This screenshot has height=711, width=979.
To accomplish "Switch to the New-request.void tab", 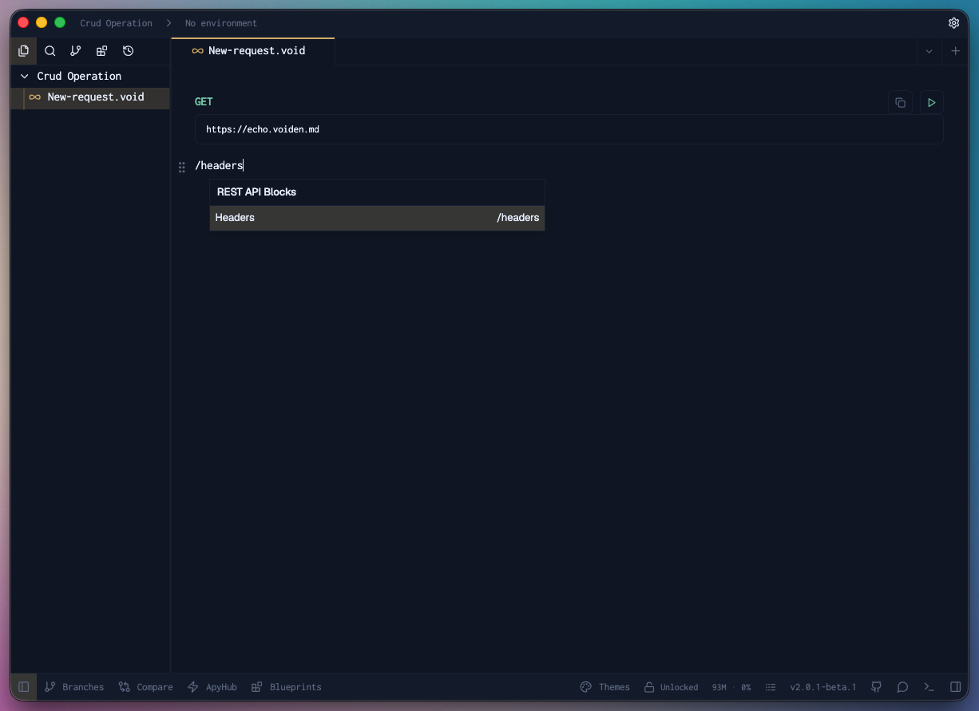I will 252,51.
